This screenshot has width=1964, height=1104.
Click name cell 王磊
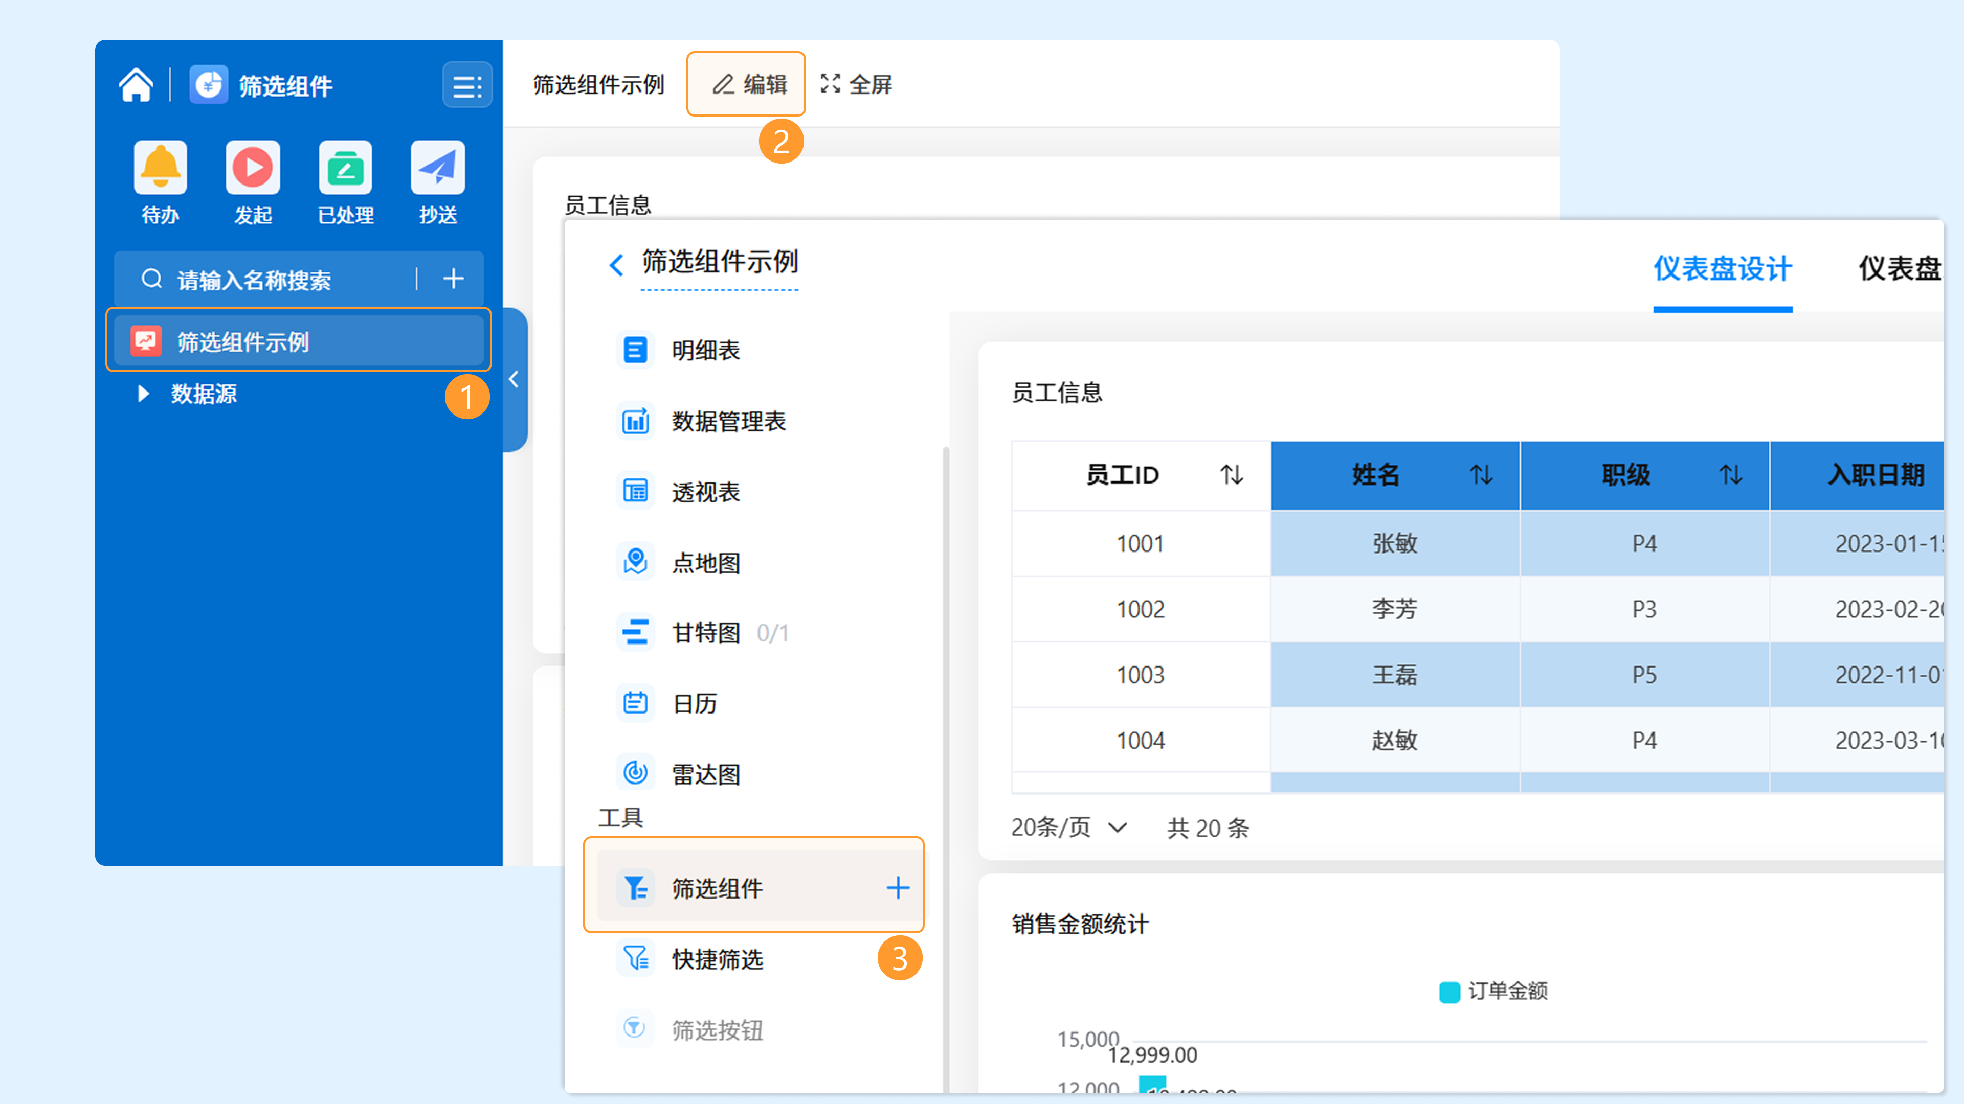(x=1394, y=674)
